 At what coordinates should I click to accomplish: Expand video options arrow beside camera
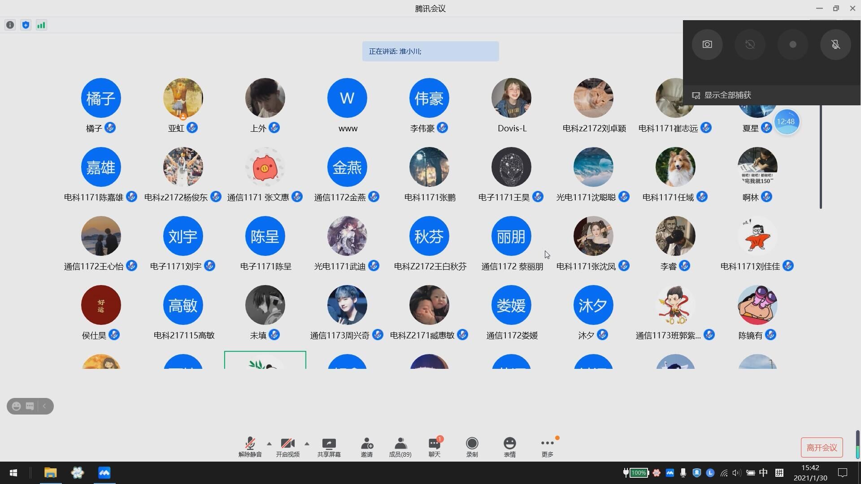[x=307, y=444]
